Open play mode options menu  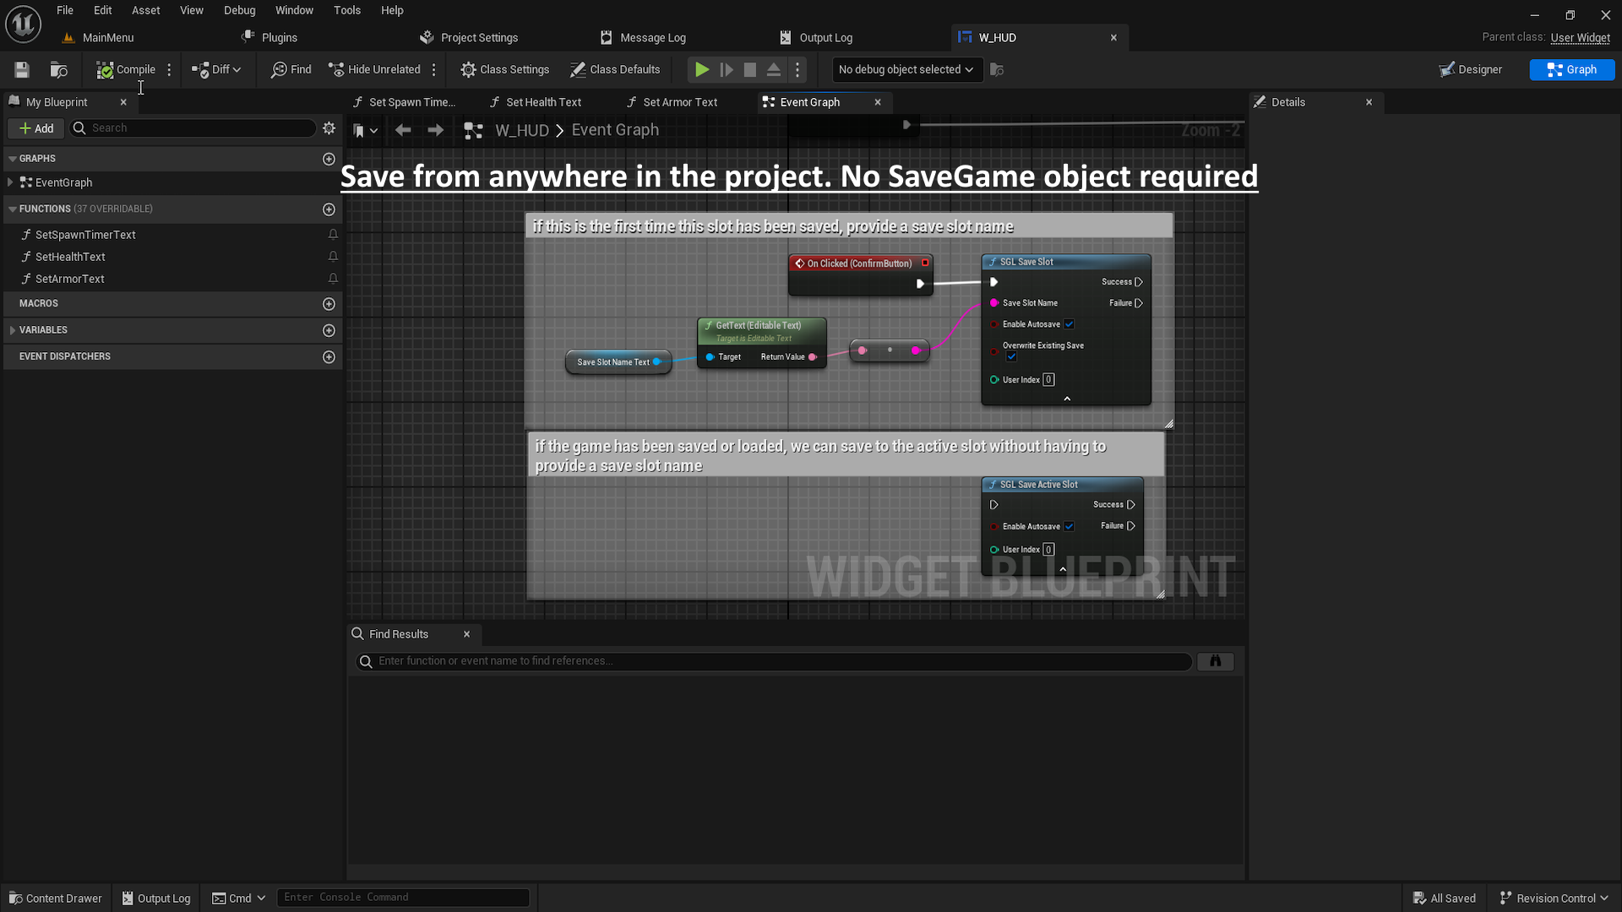[797, 70]
